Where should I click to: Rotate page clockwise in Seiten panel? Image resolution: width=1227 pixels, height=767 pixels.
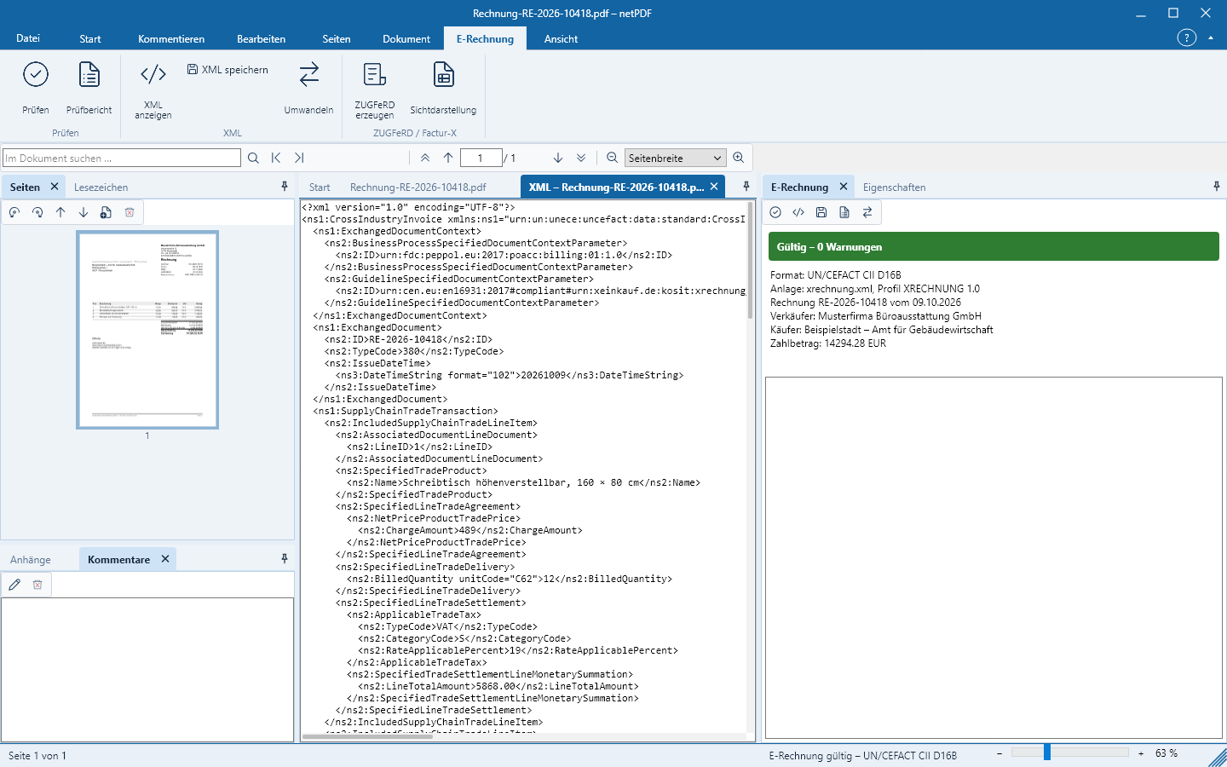point(37,212)
